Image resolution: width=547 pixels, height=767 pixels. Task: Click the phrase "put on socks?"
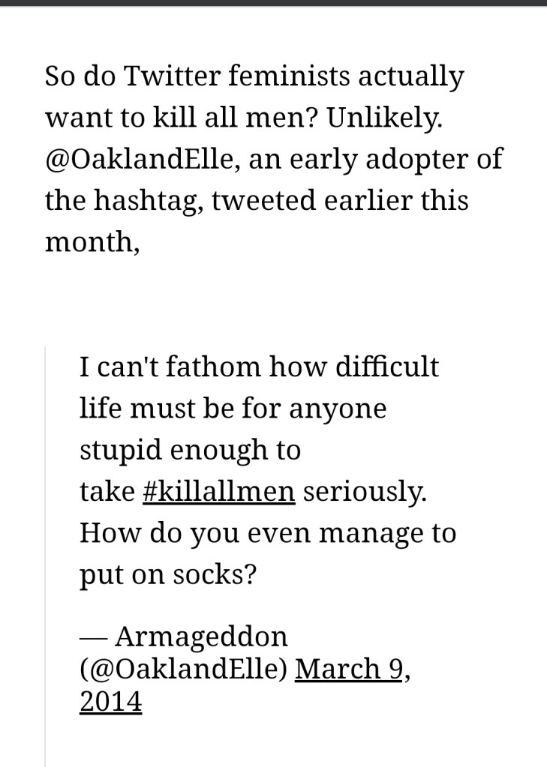tap(168, 576)
